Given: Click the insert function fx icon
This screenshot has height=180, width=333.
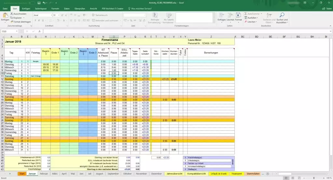Looking at the screenshot, I should coord(40,31).
